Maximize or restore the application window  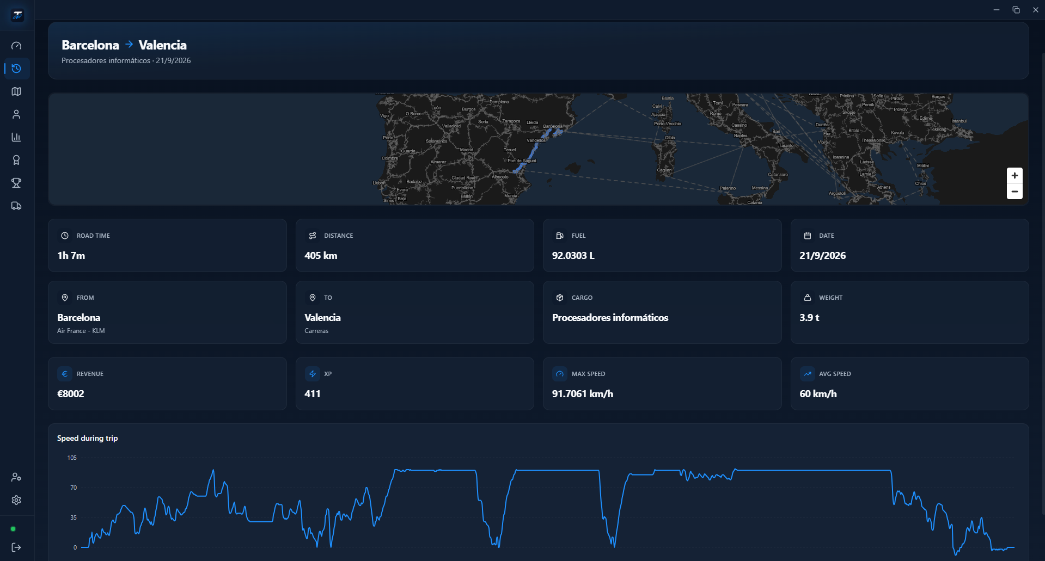click(1016, 10)
